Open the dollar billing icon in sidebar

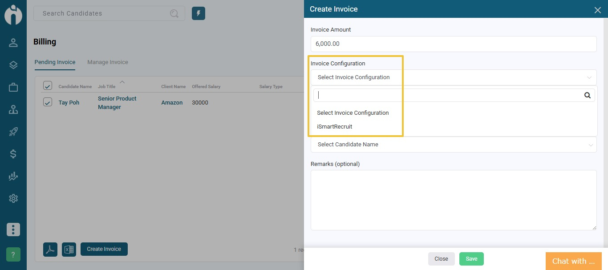tap(13, 154)
